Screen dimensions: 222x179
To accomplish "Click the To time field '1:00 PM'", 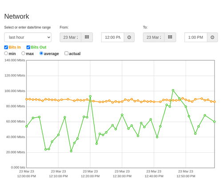I will pyautogui.click(x=196, y=37).
